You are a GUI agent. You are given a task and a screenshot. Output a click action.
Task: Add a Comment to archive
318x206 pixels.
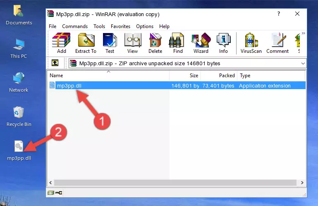(277, 43)
